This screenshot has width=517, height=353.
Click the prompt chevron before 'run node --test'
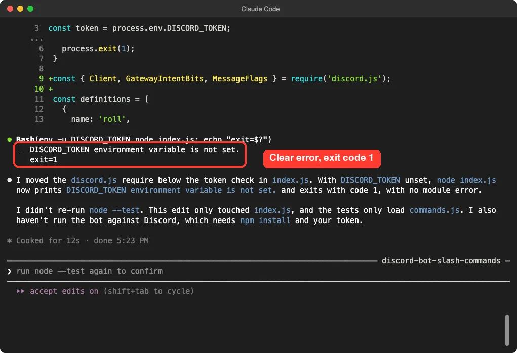[x=9, y=271]
